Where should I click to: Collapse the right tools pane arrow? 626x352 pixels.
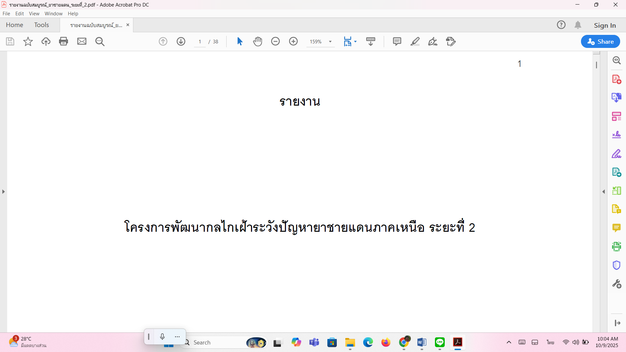click(x=604, y=192)
